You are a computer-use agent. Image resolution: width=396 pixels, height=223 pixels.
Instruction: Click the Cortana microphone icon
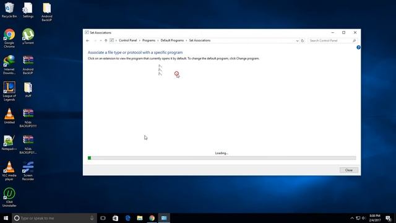click(92, 218)
